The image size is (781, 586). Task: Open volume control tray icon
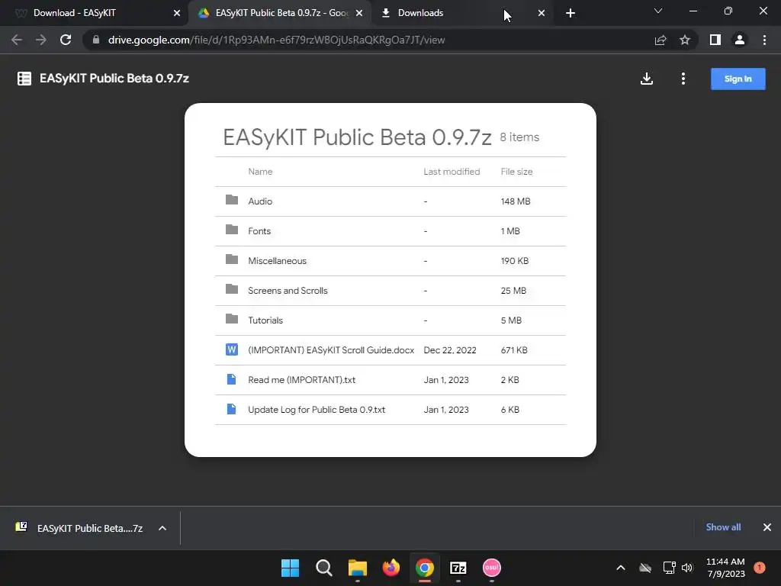point(688,568)
